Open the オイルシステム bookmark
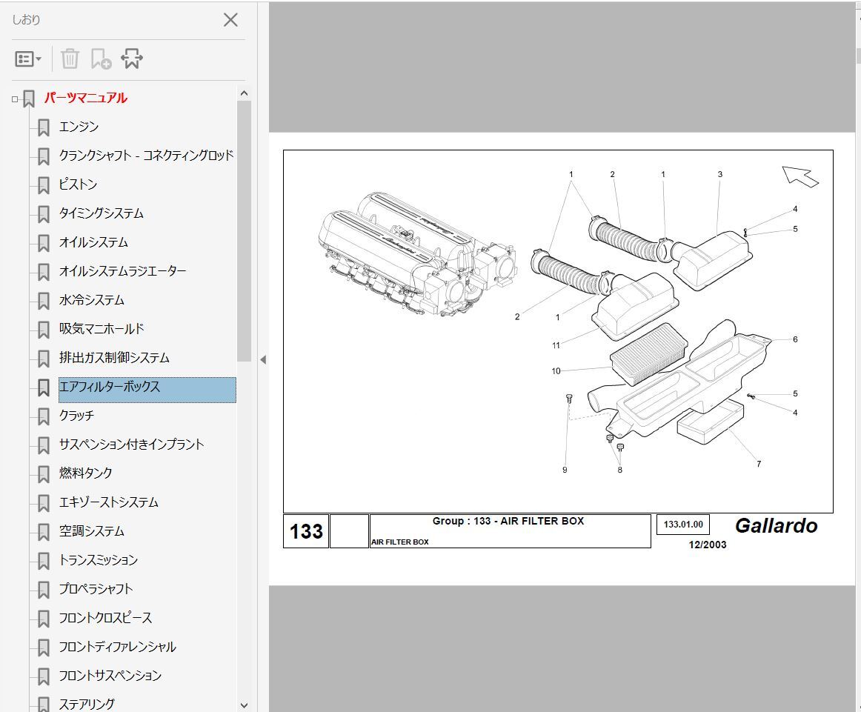Screen dimensions: 861x712 click(93, 242)
